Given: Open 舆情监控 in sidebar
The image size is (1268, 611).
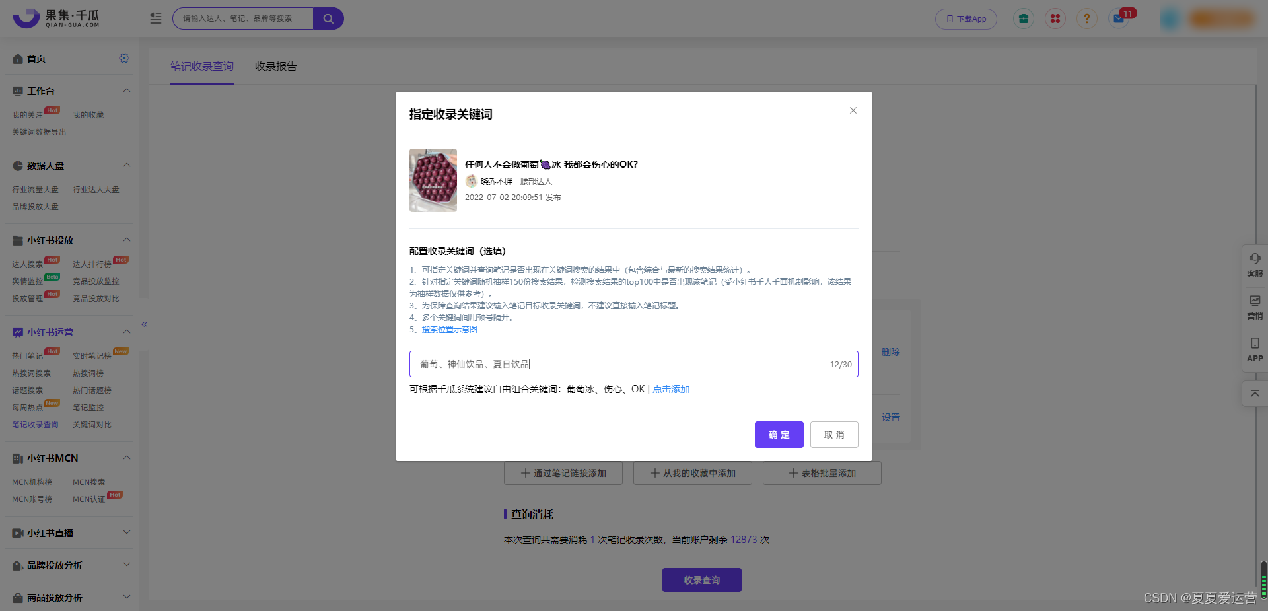Looking at the screenshot, I should tap(27, 281).
